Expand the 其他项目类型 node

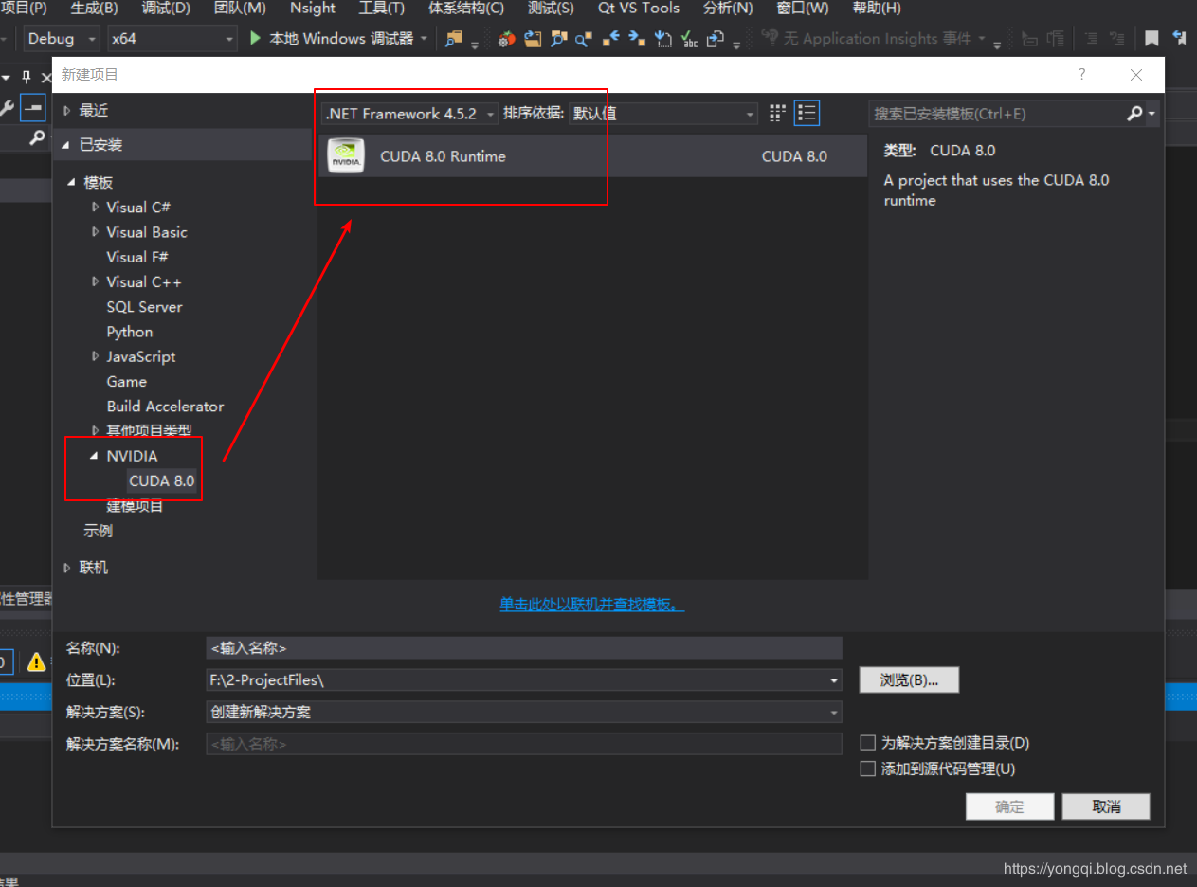(x=96, y=430)
